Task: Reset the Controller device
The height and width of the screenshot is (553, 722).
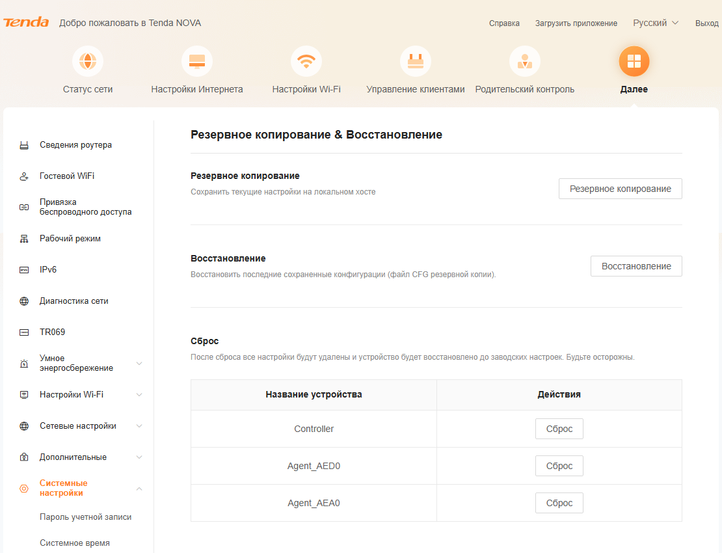Action: point(559,429)
